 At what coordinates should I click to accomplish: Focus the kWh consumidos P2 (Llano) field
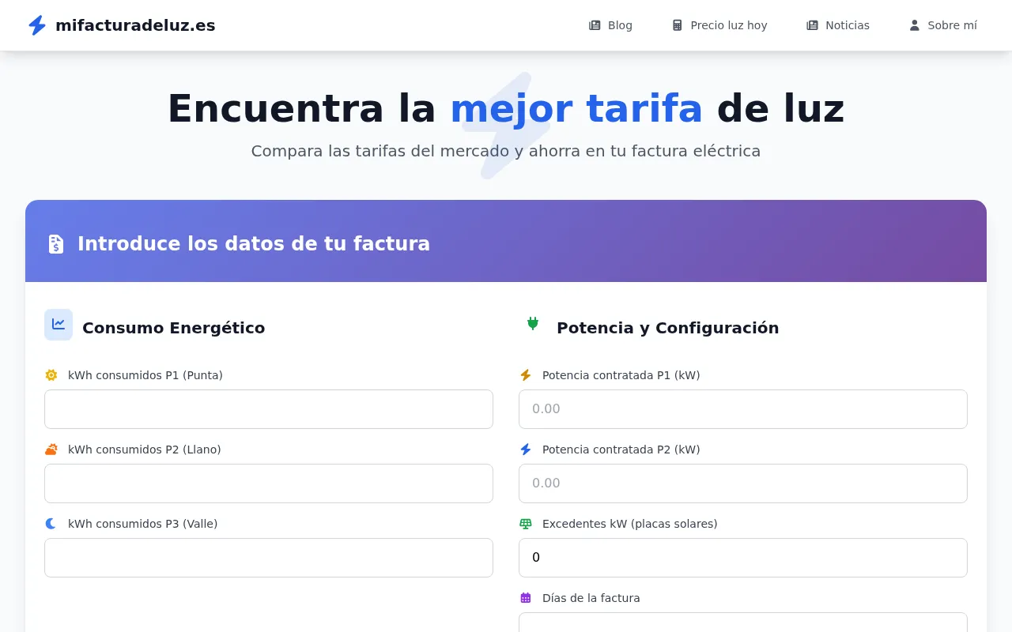pos(269,483)
